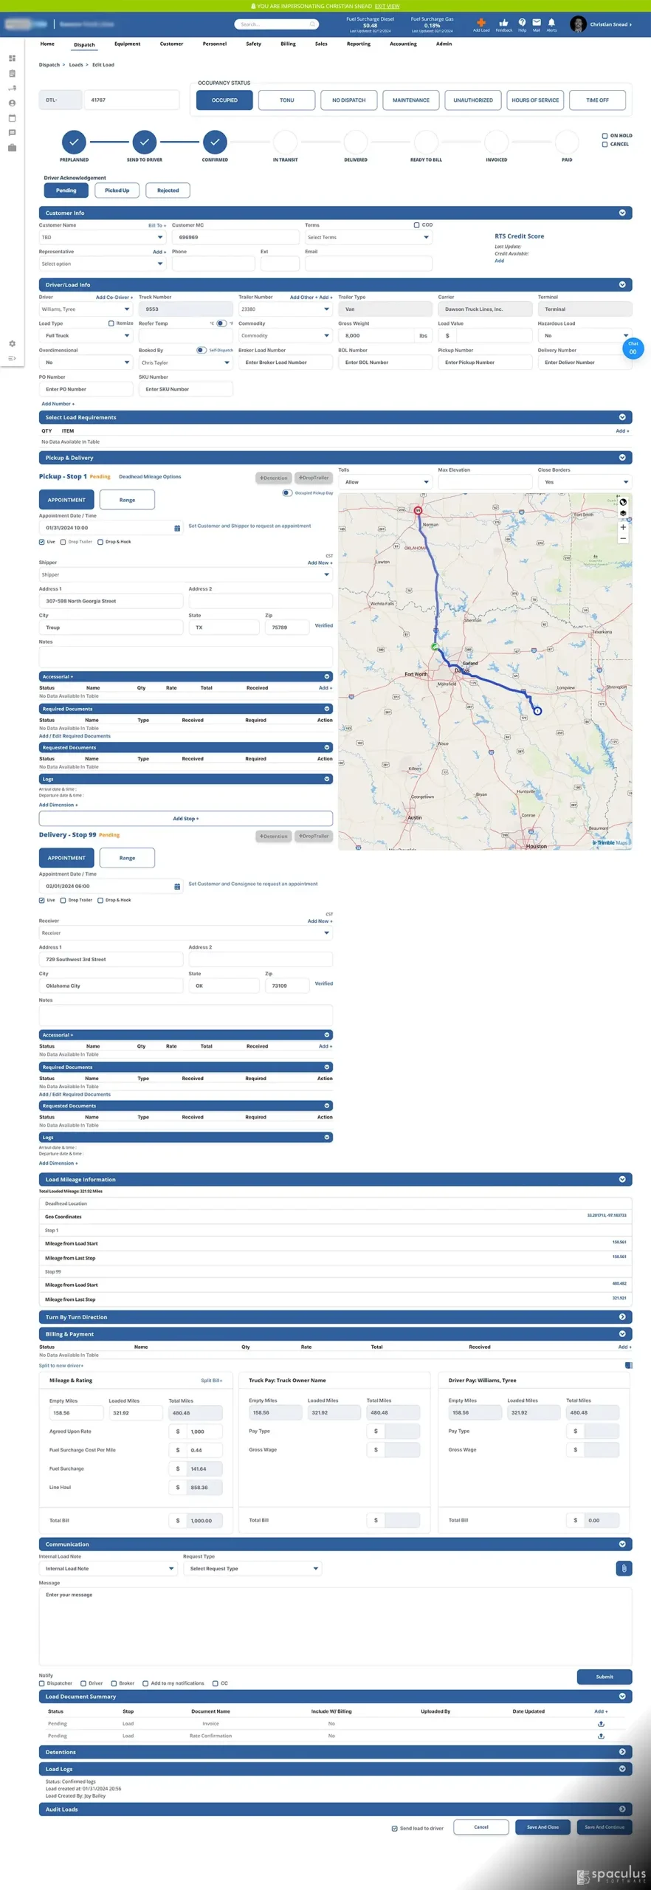Open the Billing menu
Screen dimensions: 651x1890
pos(288,44)
